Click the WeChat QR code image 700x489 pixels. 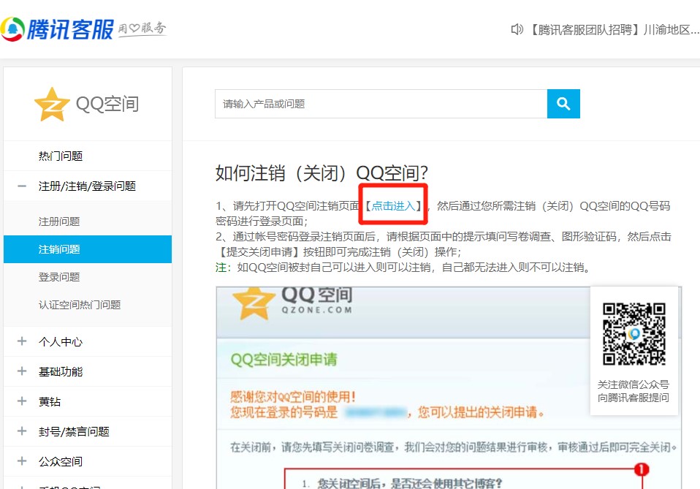634,333
